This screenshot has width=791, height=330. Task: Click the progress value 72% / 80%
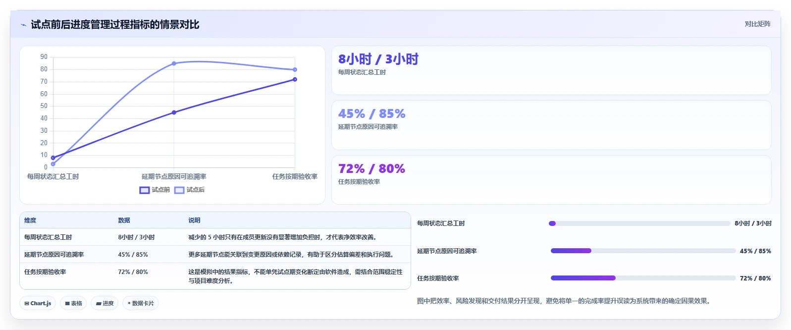(x=755, y=278)
